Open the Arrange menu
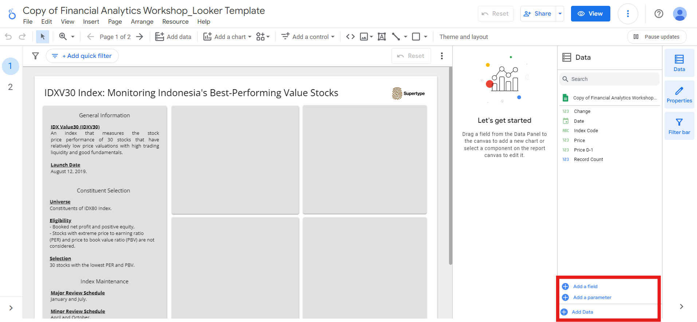Screen dimensions: 697x322 point(142,21)
